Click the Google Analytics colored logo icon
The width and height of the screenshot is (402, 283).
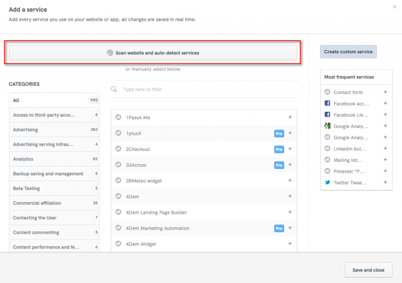coord(327,126)
